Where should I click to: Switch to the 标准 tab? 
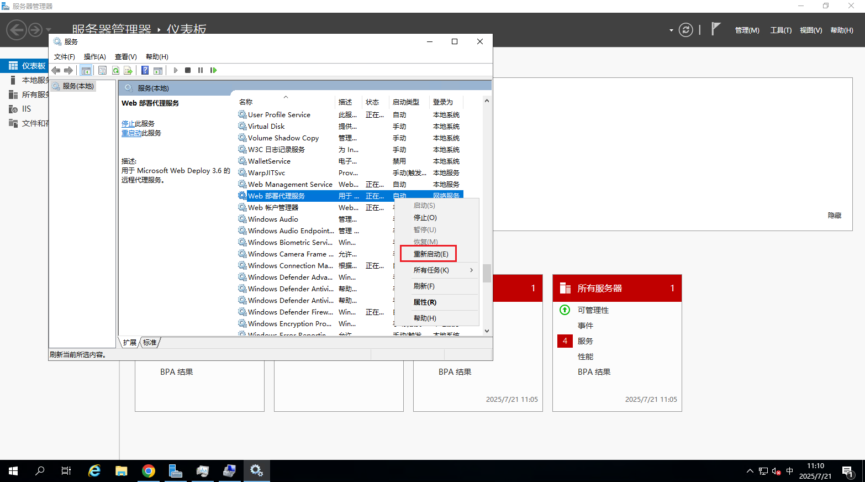(x=150, y=343)
